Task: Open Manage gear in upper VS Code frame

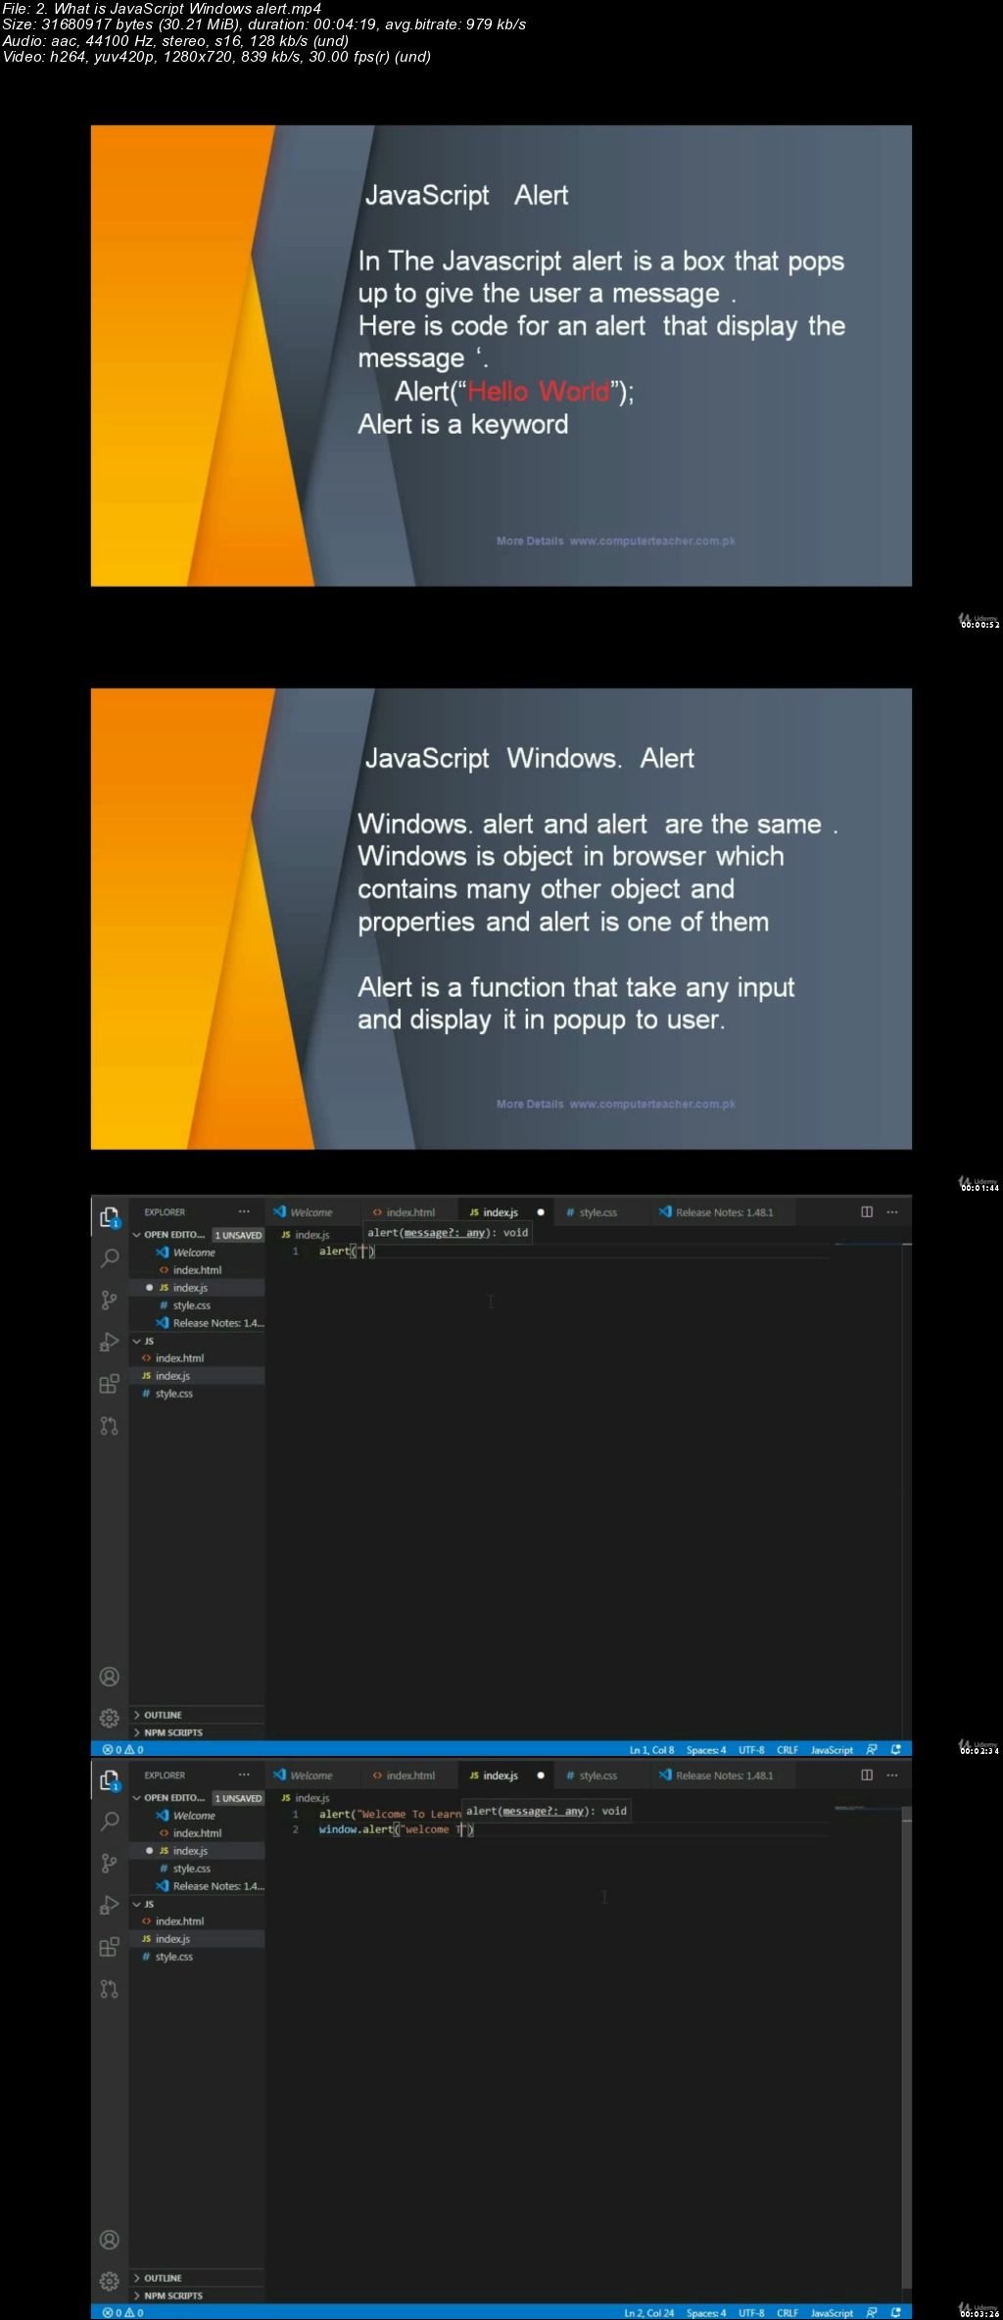Action: pyautogui.click(x=110, y=1718)
